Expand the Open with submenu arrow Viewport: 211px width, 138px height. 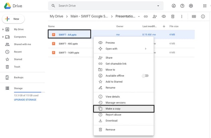(x=145, y=49)
